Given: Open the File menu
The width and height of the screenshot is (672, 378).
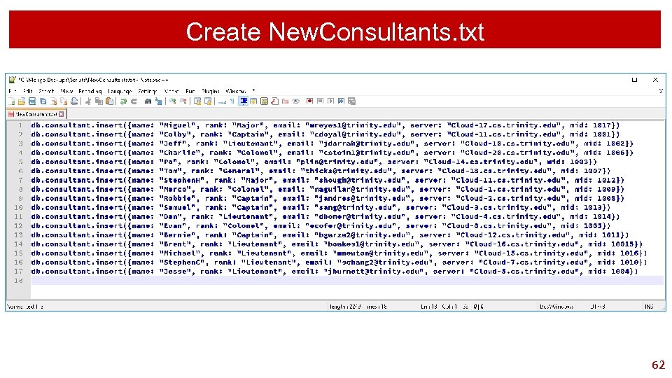Looking at the screenshot, I should tap(13, 91).
